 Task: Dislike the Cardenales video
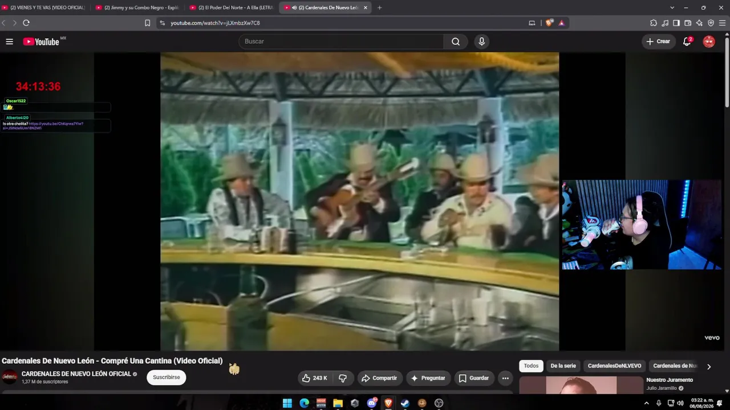coord(343,378)
